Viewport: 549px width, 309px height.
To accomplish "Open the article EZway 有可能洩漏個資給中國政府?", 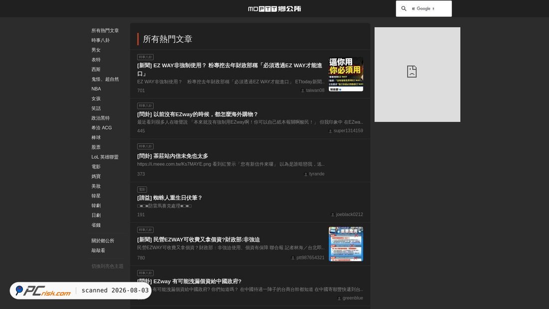I will [x=189, y=282].
